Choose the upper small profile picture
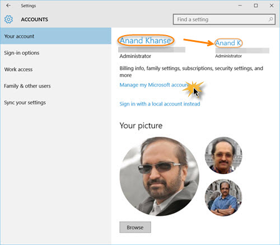Viewport: 280px width, 245px height. 223,156
